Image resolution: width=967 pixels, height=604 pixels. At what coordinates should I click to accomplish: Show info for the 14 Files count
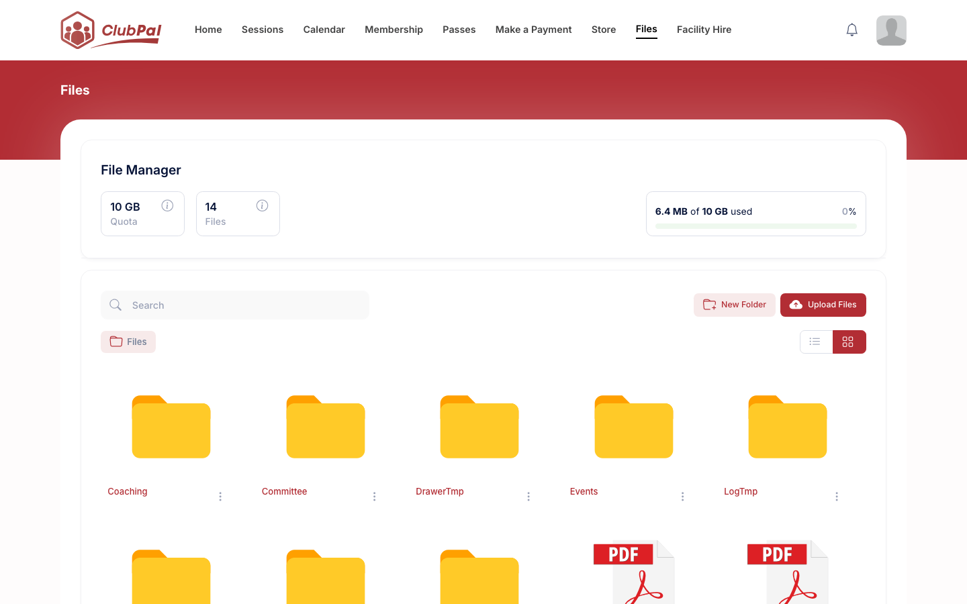262,206
